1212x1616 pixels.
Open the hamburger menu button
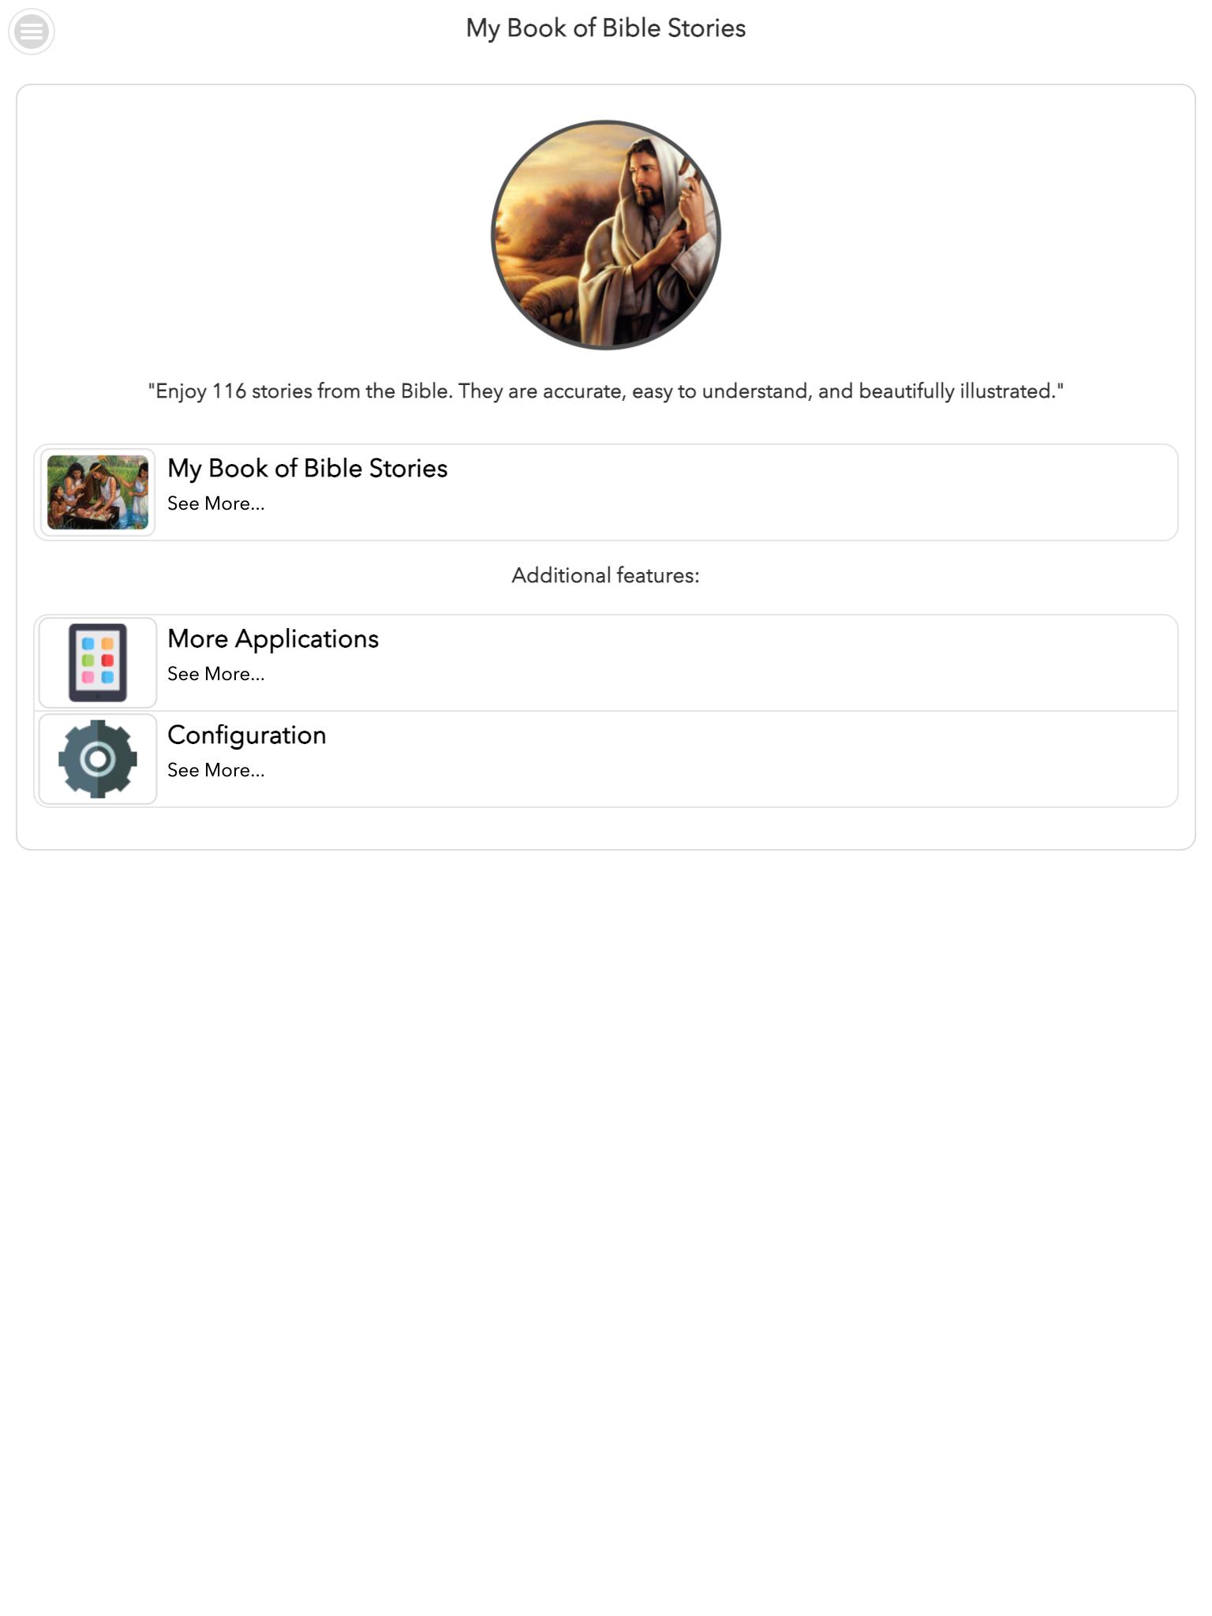tap(32, 32)
